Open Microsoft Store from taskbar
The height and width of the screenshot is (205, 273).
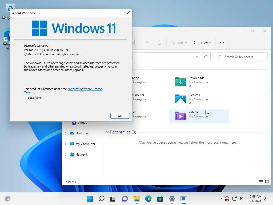tap(160, 199)
